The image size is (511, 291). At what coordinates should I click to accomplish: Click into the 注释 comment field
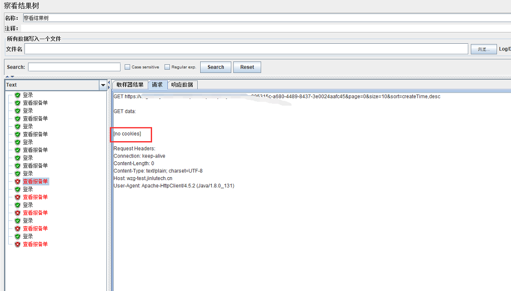coord(266,29)
